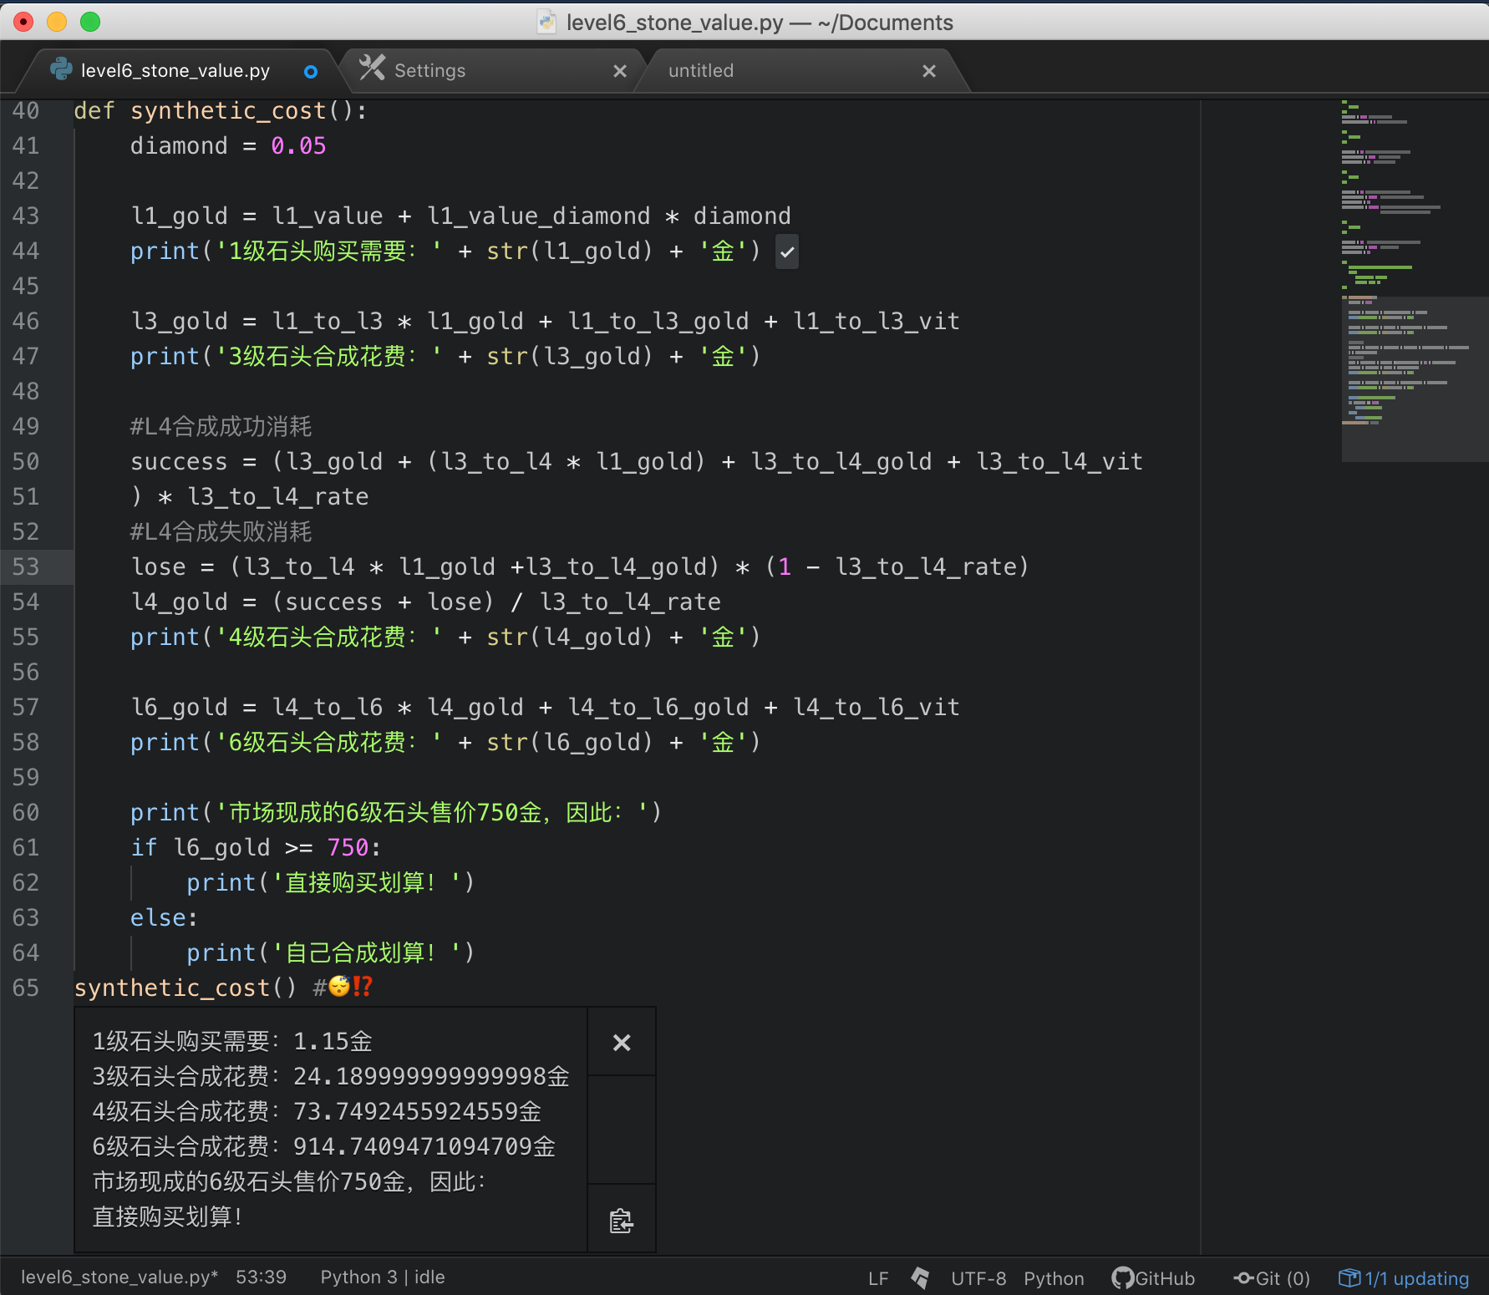Place cursor on def synthetic_cost line
The width and height of the screenshot is (1489, 1295).
pyautogui.click(x=221, y=110)
